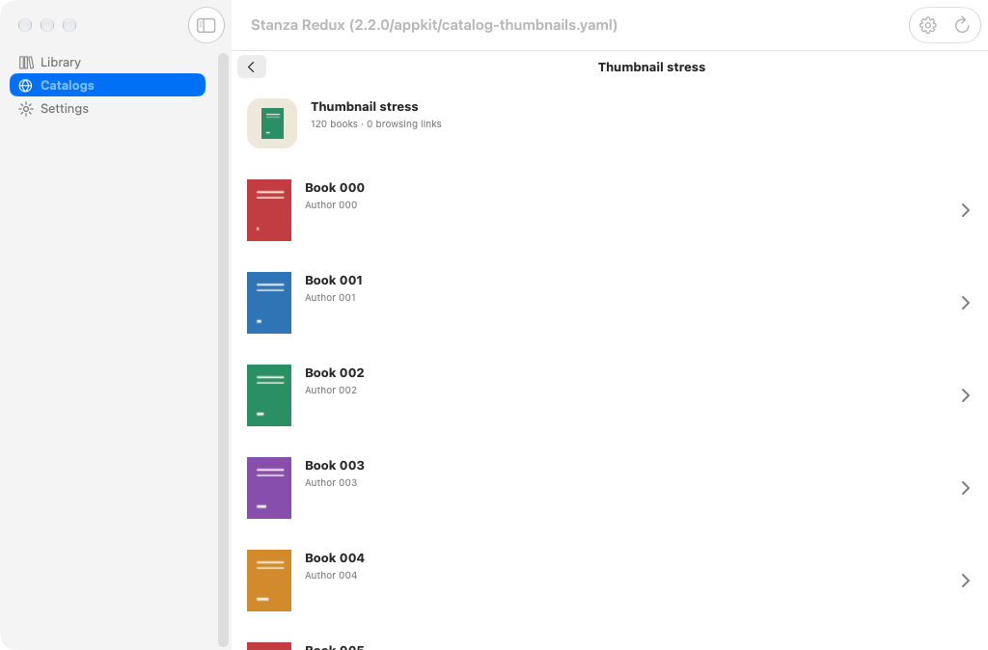
Task: Click the Author 001 label
Action: coord(330,297)
